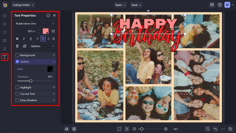The height and width of the screenshot is (133, 236).
Task: Click the BeFunky logo icon
Action: pyautogui.click(x=5, y=5)
